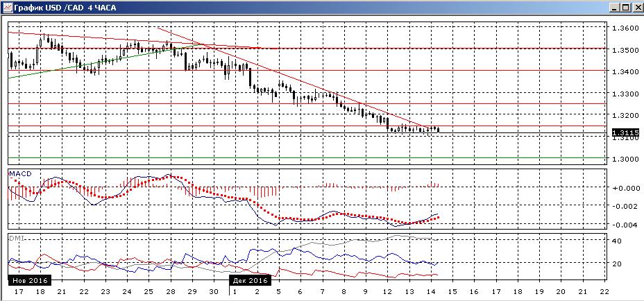This screenshot has height=301, width=644.
Task: Click date 30 on the time axis
Action: 214,291
